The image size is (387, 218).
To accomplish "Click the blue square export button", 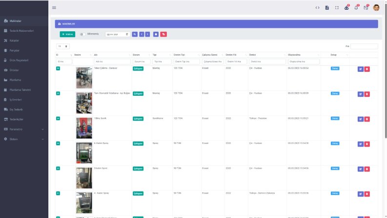I will tap(156, 34).
